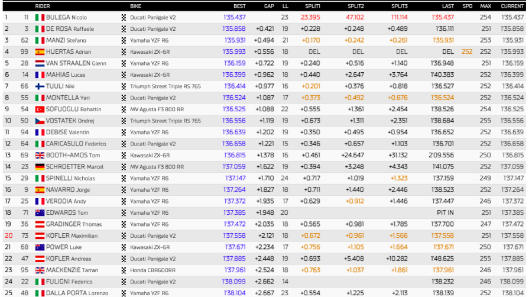Click orange split +0.912 for VERDOIA Andy
The image size is (532, 297).
click(355, 201)
